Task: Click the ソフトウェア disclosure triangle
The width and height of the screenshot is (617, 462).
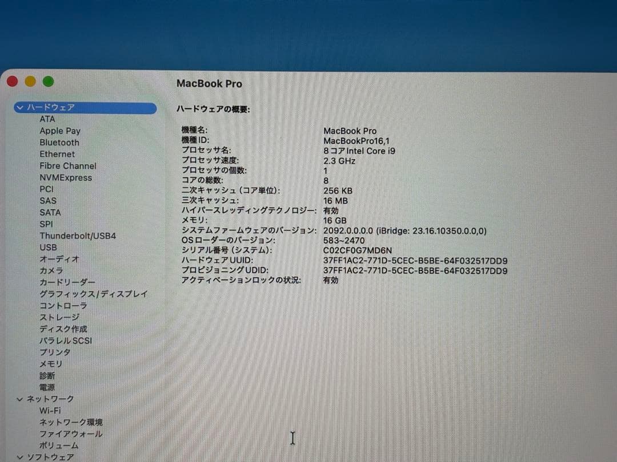Action: tap(19, 456)
